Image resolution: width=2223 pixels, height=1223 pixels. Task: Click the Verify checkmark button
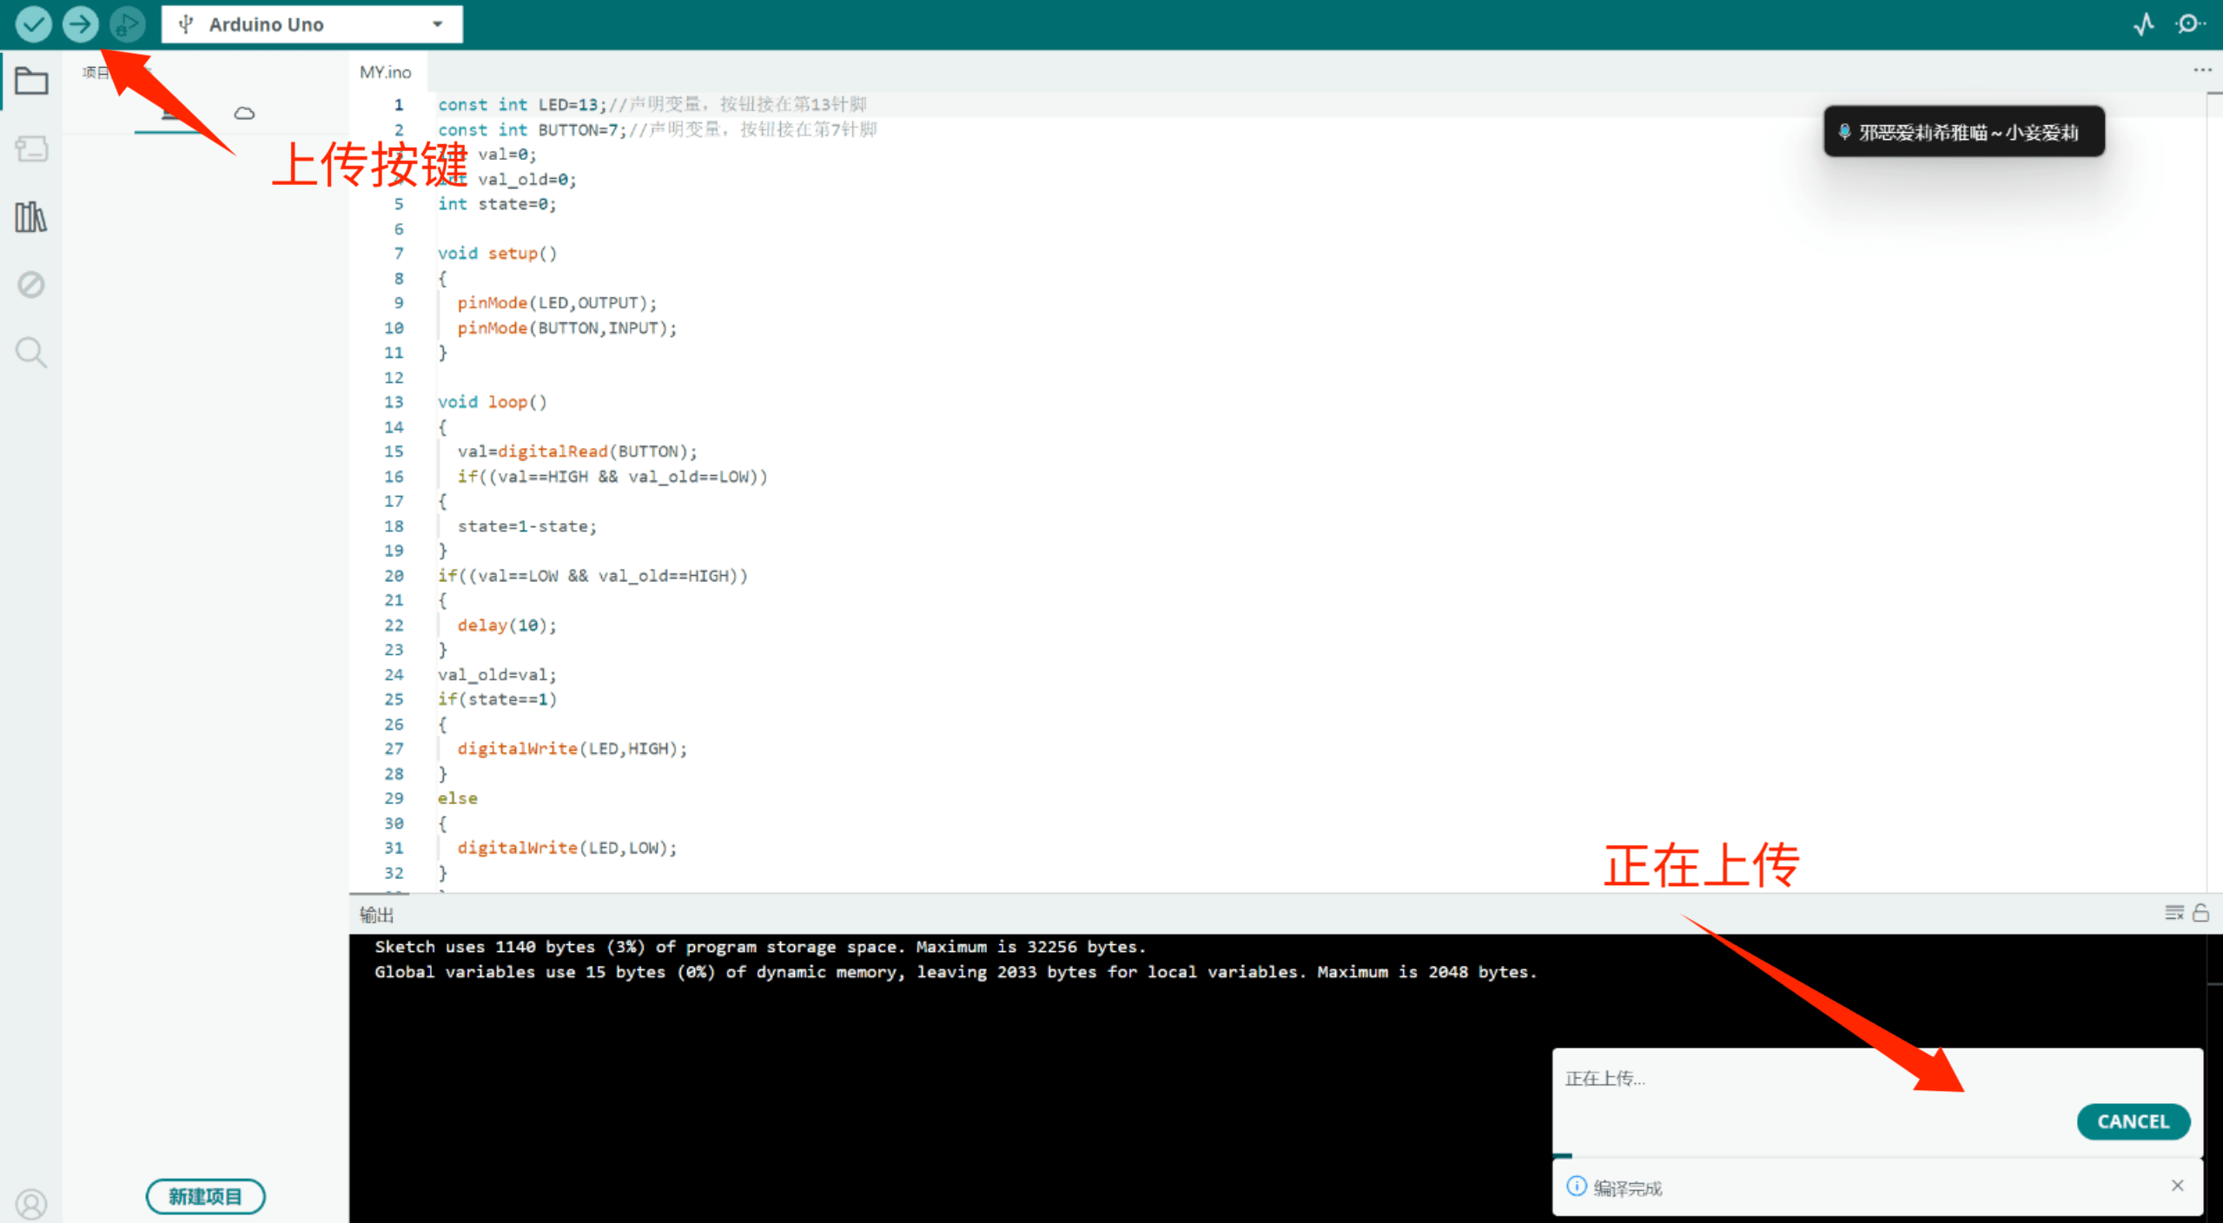click(33, 24)
